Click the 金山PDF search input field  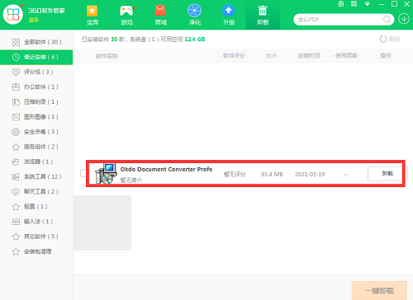(x=339, y=20)
